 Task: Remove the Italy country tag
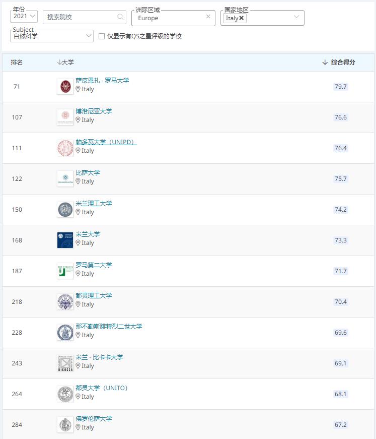(x=242, y=18)
